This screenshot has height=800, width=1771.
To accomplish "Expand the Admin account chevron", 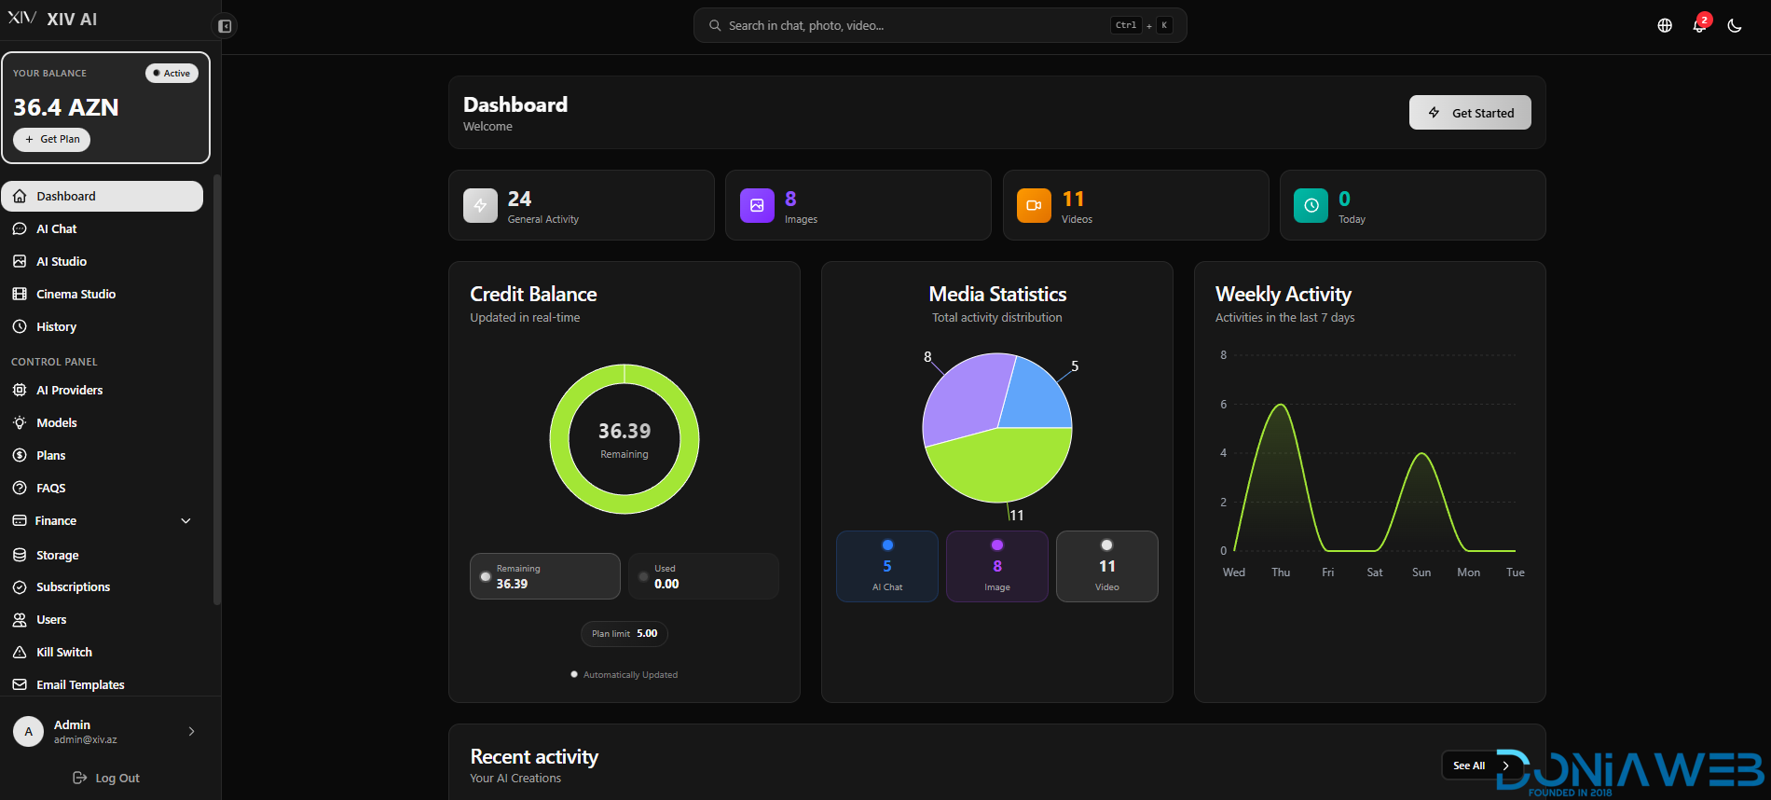I will click(x=192, y=732).
